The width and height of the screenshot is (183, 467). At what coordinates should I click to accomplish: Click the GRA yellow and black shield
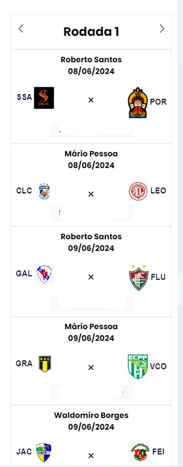[x=45, y=364]
